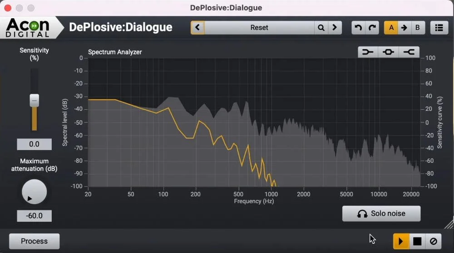Screen dimensions: 454x253
Task: Go to the next preset arrow
Action: click(335, 28)
